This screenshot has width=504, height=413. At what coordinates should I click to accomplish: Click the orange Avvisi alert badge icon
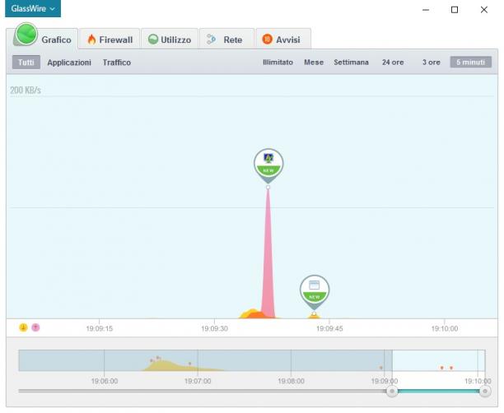[x=267, y=39]
